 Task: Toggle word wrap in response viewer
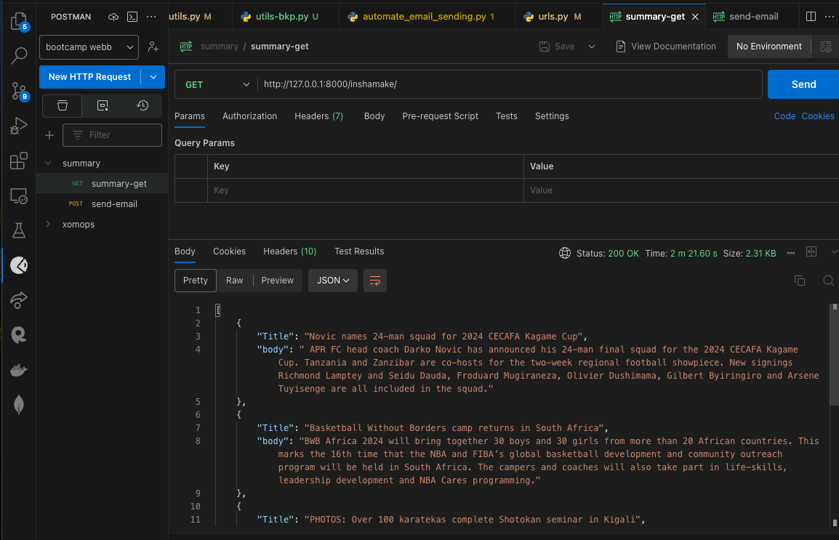375,281
